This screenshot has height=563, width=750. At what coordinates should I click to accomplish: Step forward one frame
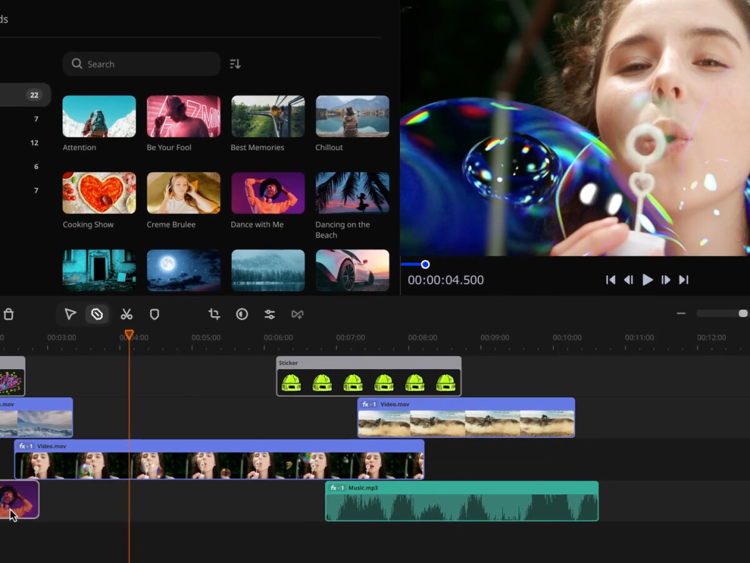click(x=666, y=280)
